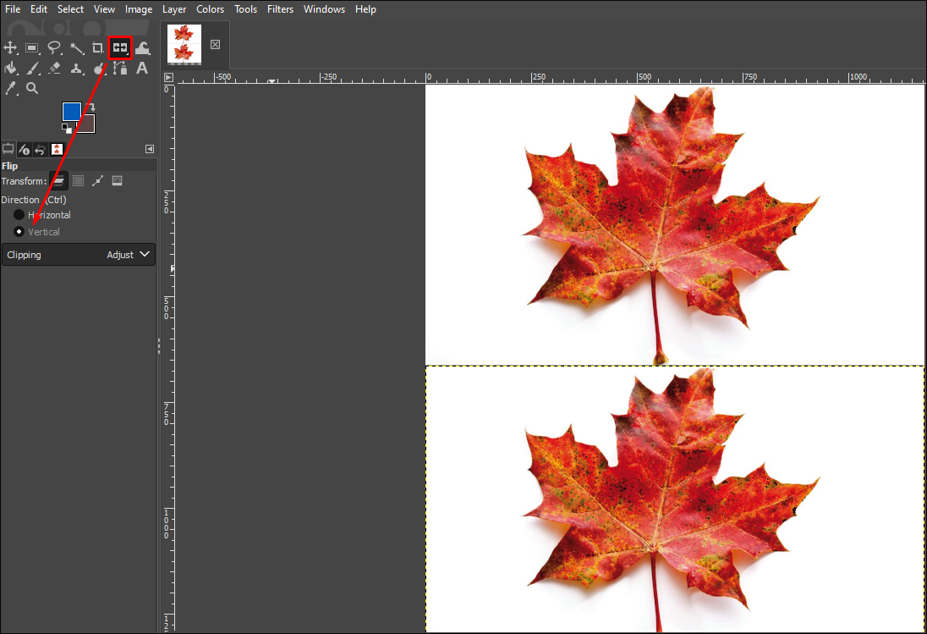Switch to the Device Status tab
The width and height of the screenshot is (927, 634).
(x=25, y=149)
